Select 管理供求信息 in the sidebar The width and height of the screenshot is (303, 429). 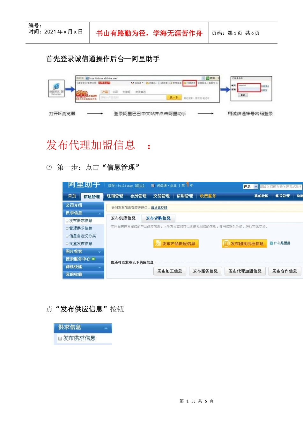coord(81,228)
